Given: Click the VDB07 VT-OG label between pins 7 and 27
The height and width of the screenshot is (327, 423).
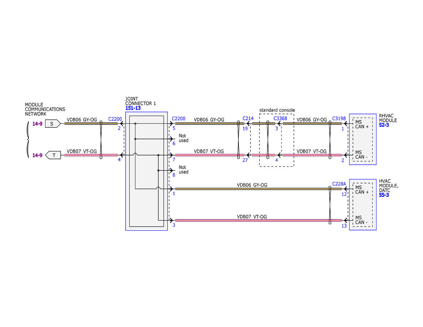Looking at the screenshot, I should [209, 151].
